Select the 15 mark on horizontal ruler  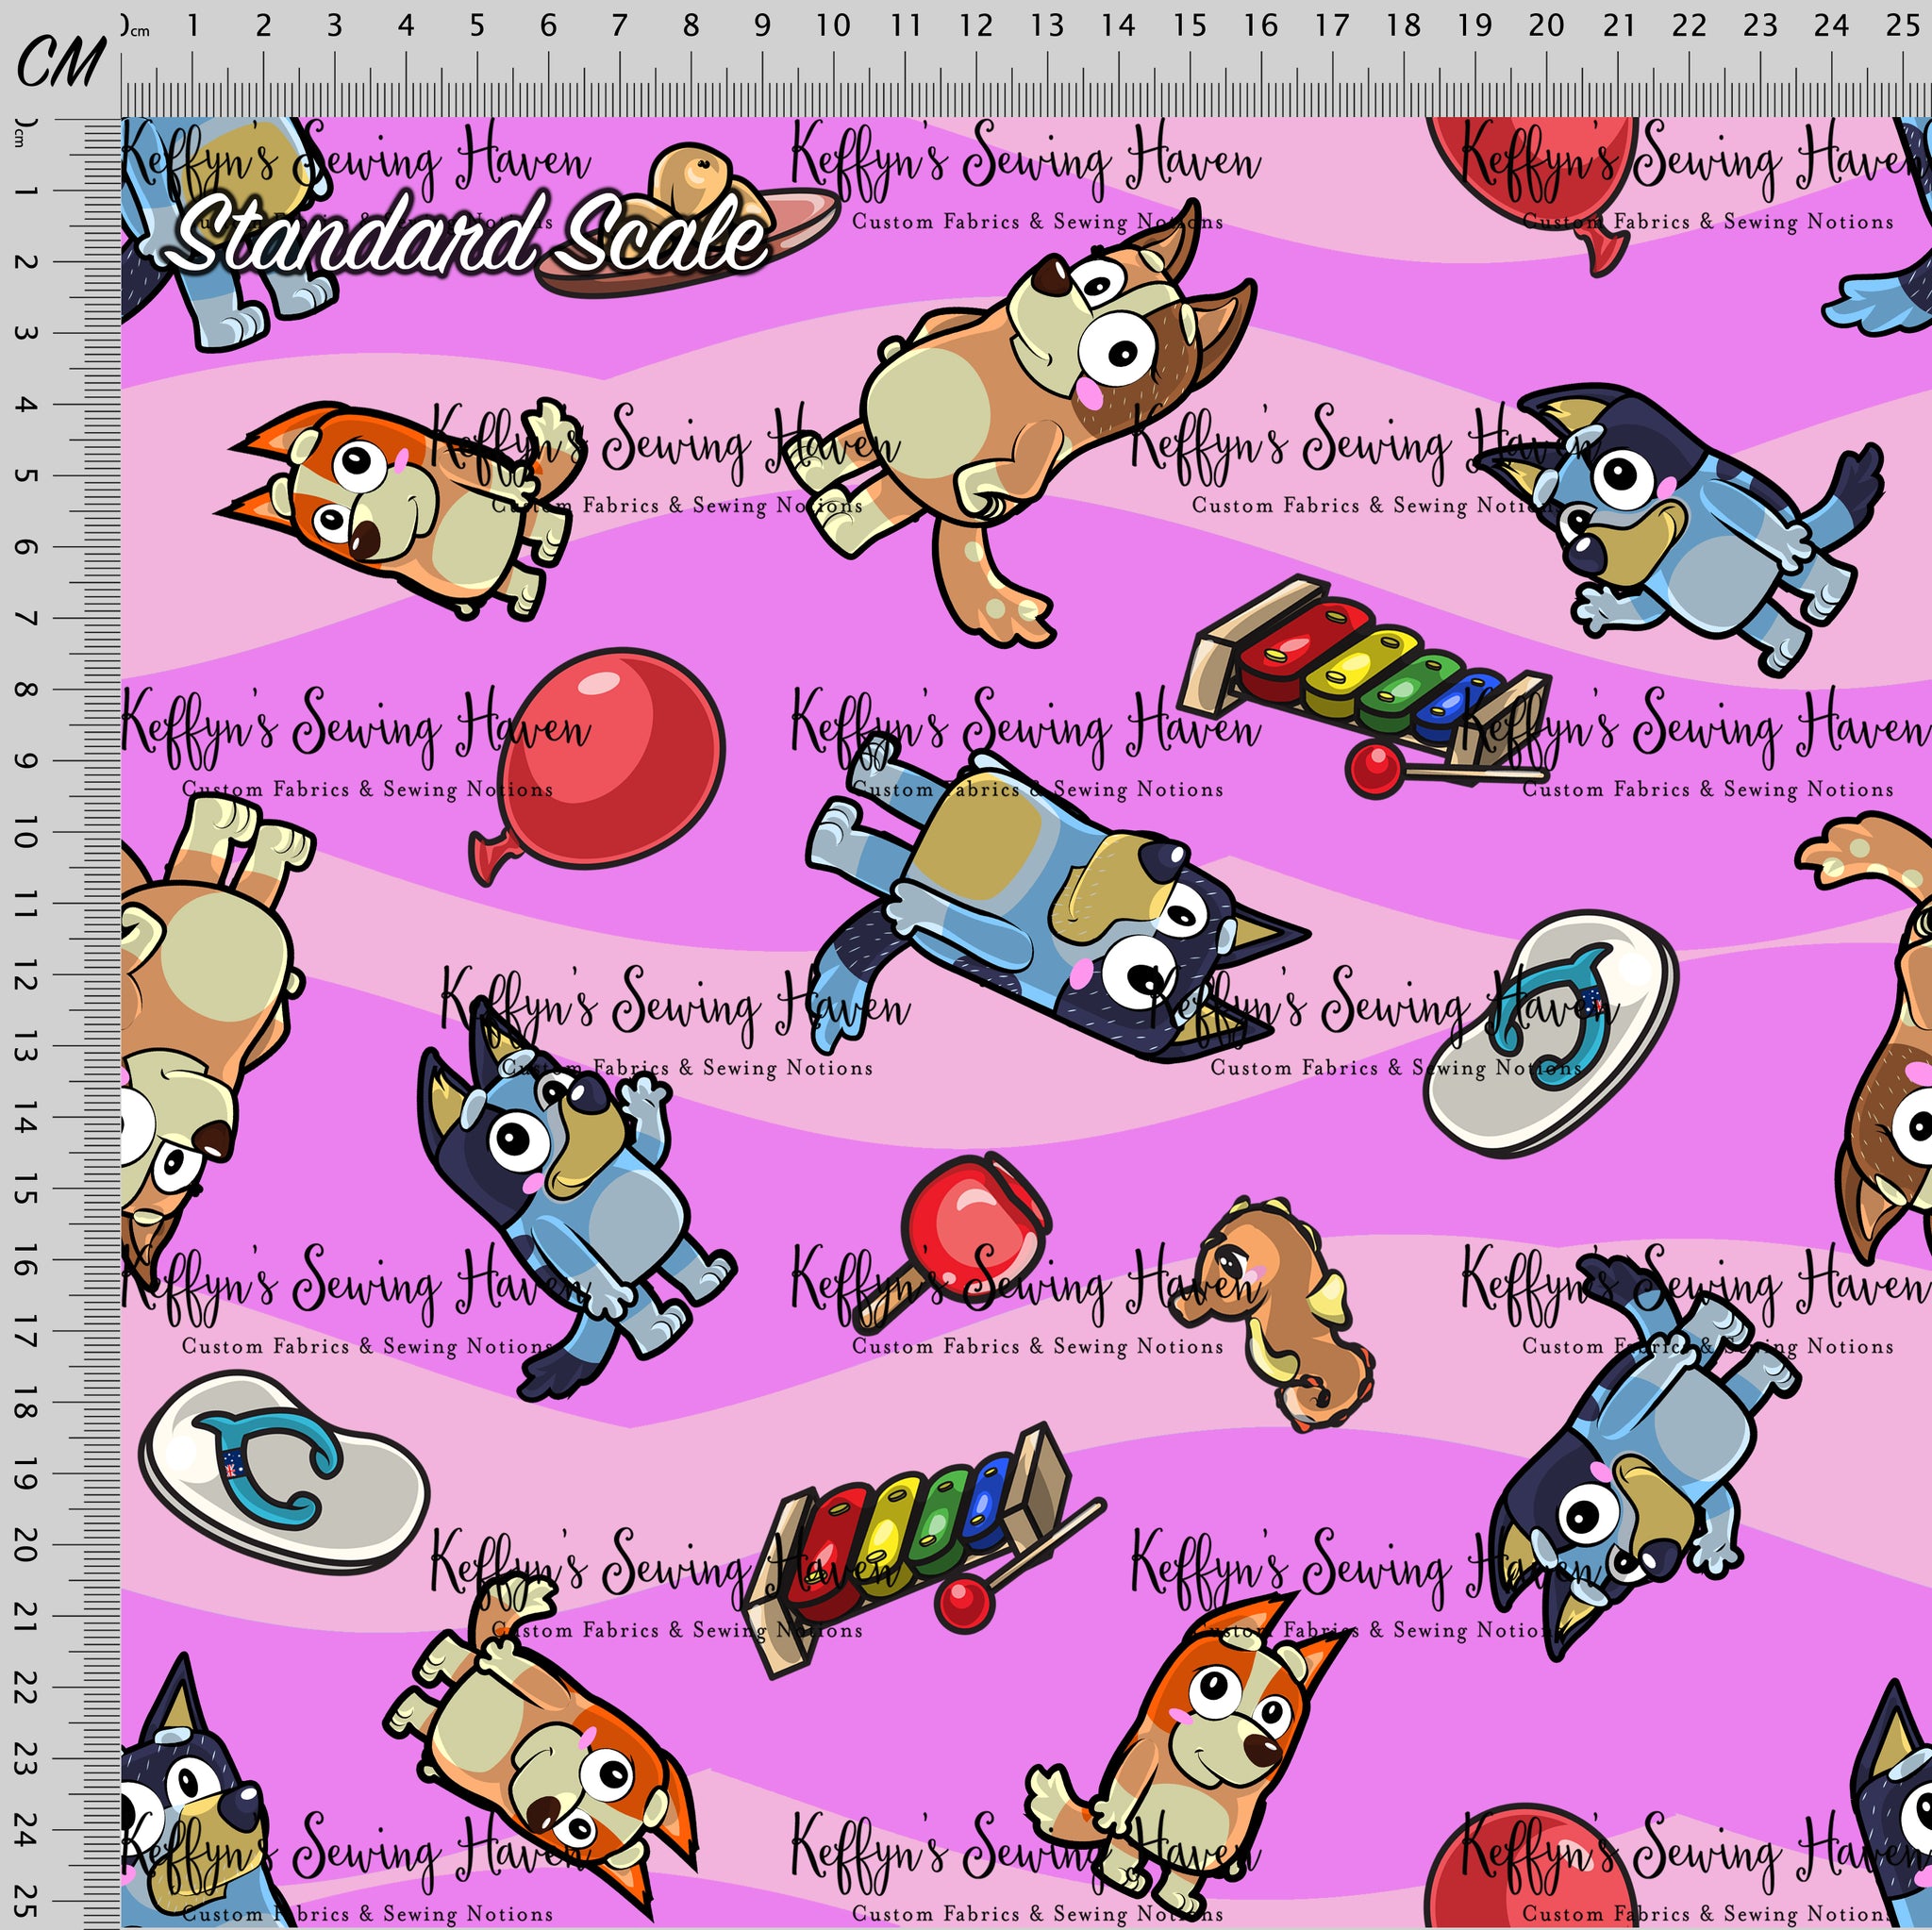click(x=1189, y=25)
